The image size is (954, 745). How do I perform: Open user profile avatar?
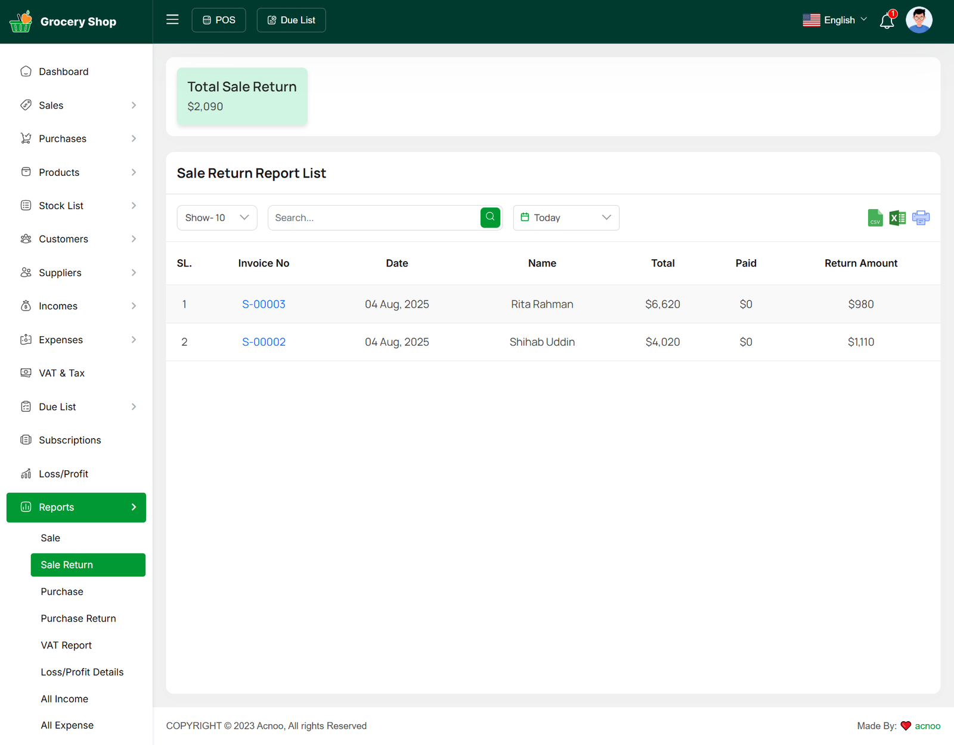pyautogui.click(x=918, y=20)
